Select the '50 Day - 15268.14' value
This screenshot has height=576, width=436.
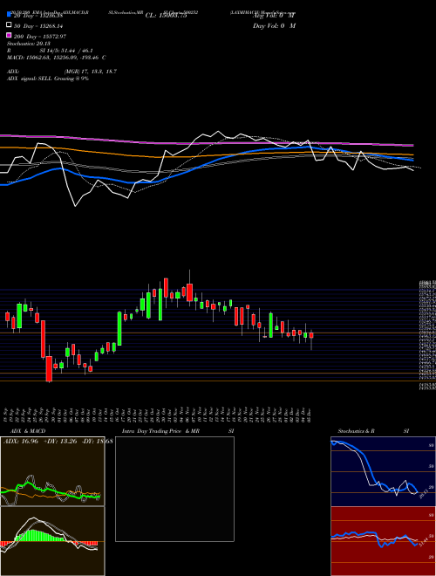tap(38, 26)
